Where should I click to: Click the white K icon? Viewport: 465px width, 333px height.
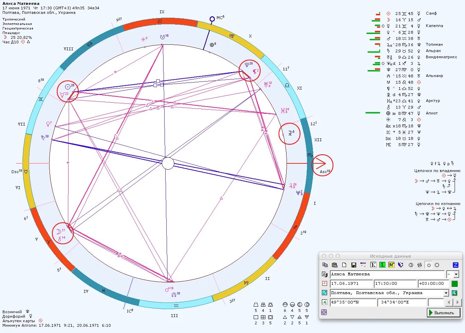pos(373,265)
